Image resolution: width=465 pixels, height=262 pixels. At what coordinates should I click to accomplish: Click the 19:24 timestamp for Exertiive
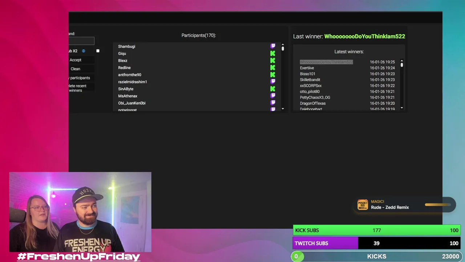(x=382, y=68)
